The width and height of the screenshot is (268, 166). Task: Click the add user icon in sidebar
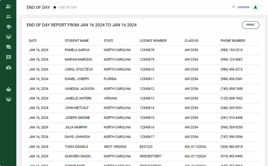(8, 6)
